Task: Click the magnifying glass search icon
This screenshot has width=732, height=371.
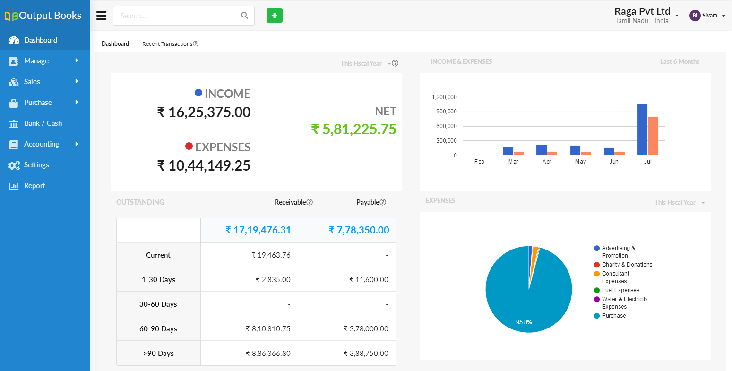Action: pos(244,16)
